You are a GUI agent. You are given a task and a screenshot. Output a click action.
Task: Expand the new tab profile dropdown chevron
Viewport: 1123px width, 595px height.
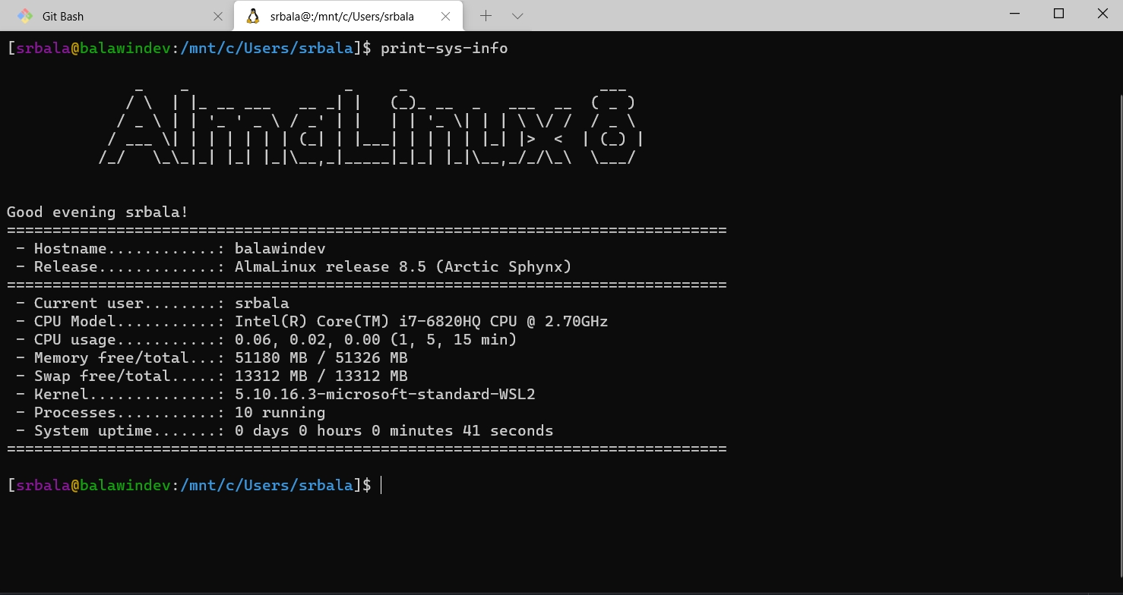point(517,16)
